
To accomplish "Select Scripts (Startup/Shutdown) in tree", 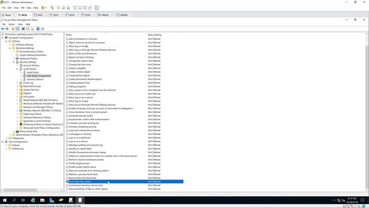I will pyautogui.click(x=33, y=55).
